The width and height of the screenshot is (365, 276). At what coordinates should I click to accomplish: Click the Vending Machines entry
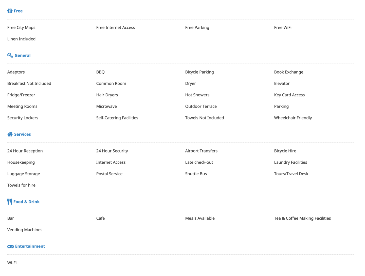click(25, 230)
